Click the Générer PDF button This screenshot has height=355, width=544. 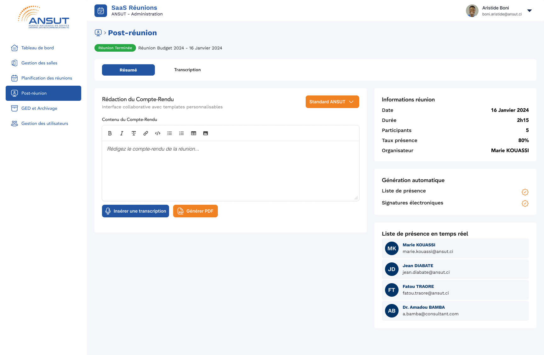click(195, 211)
